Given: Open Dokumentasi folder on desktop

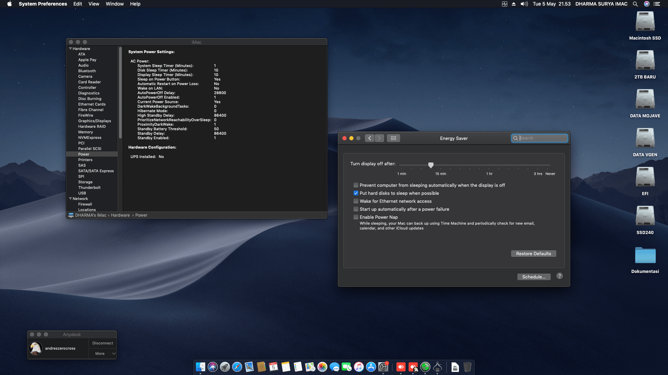Looking at the screenshot, I should 645,255.
